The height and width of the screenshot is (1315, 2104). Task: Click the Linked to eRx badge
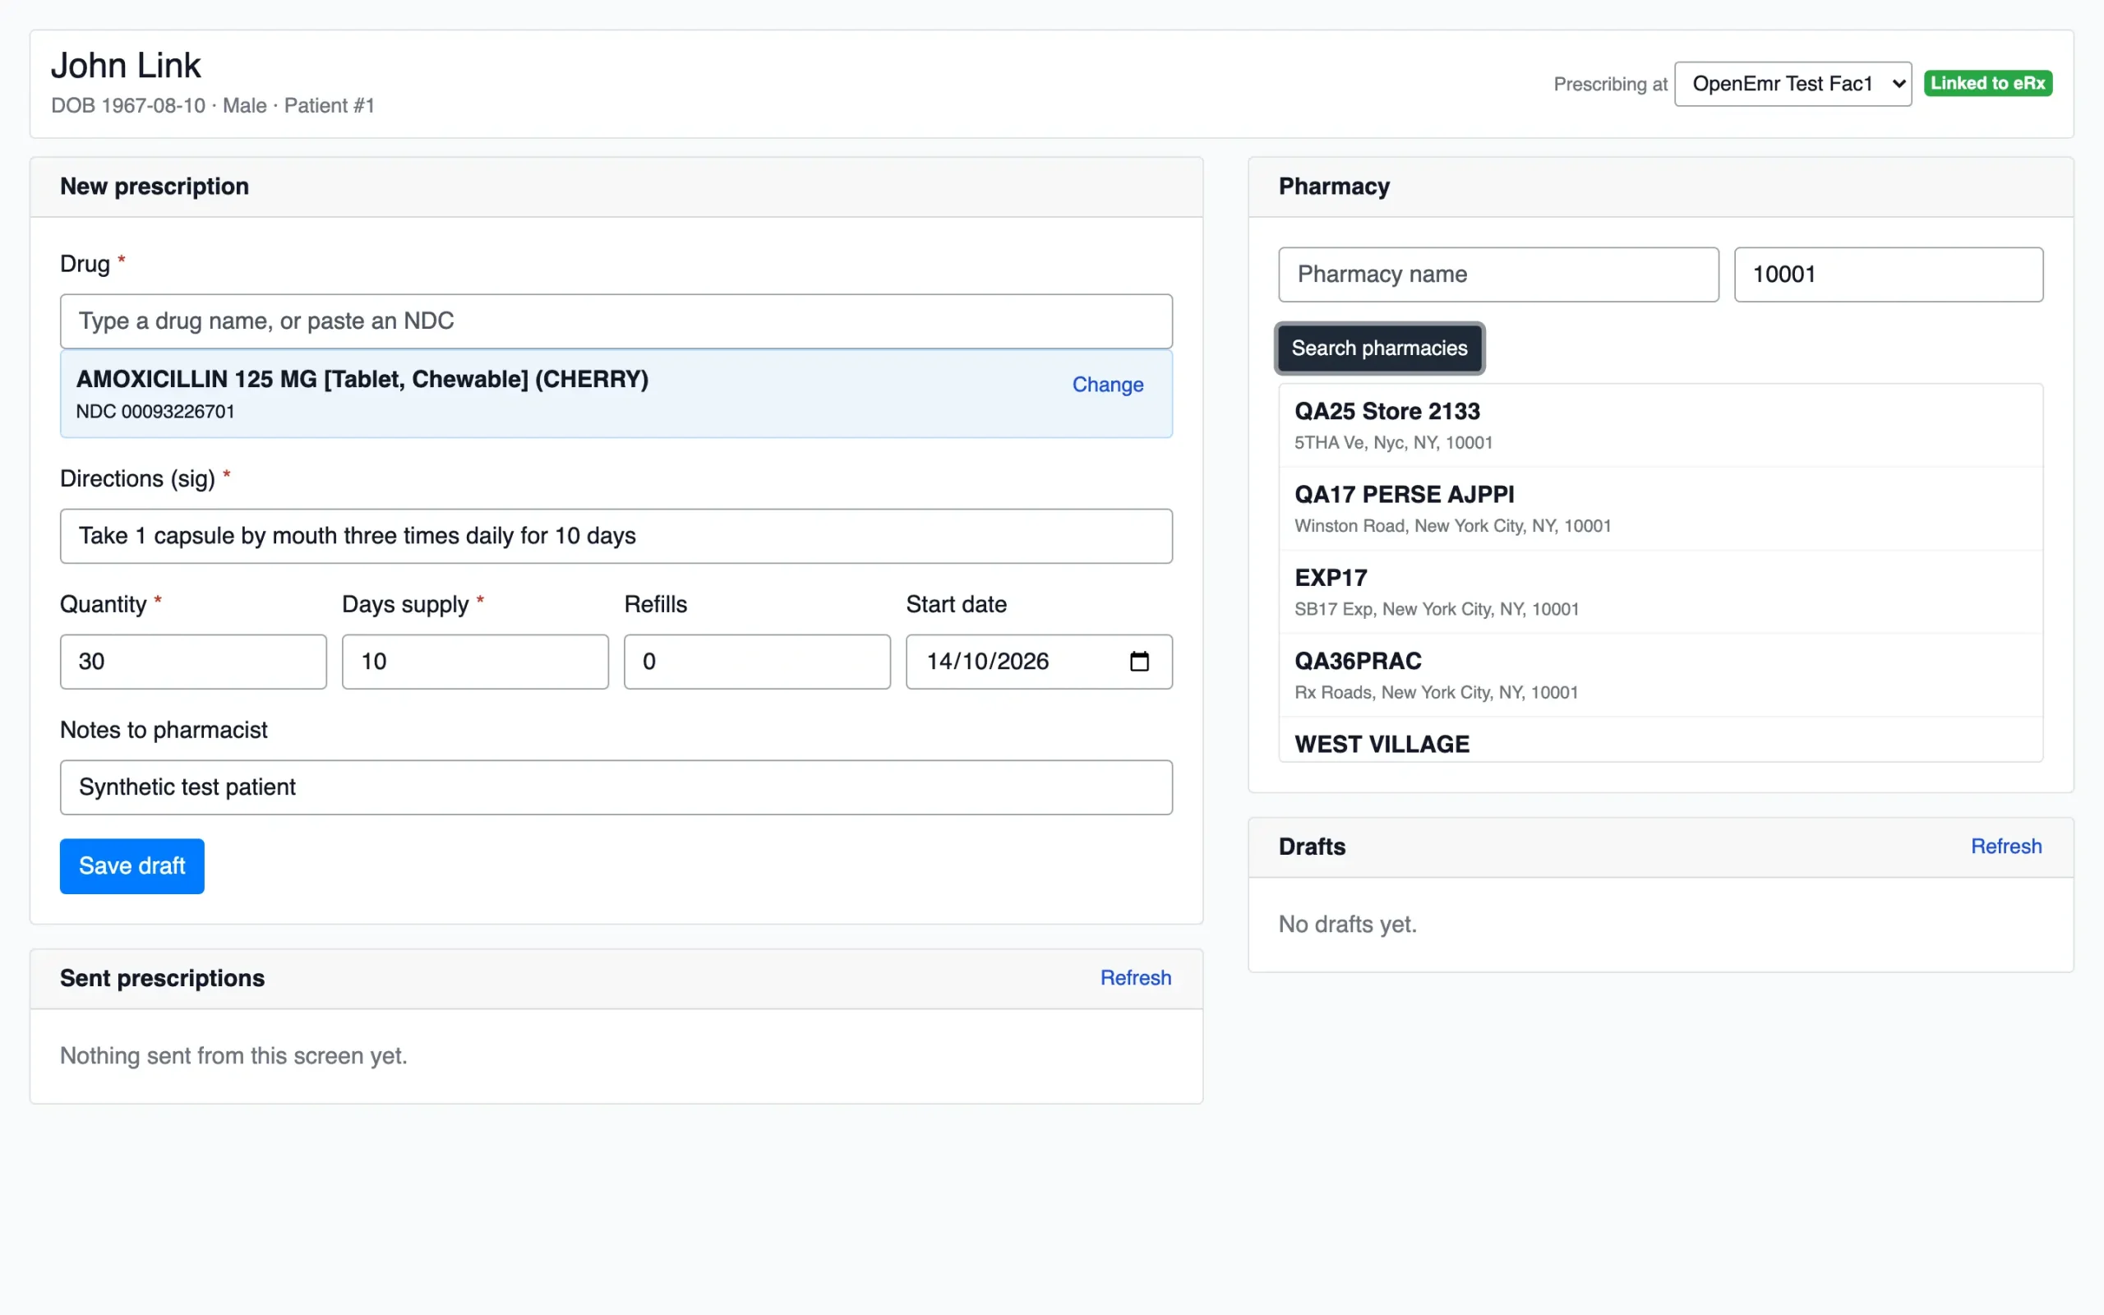[1987, 84]
